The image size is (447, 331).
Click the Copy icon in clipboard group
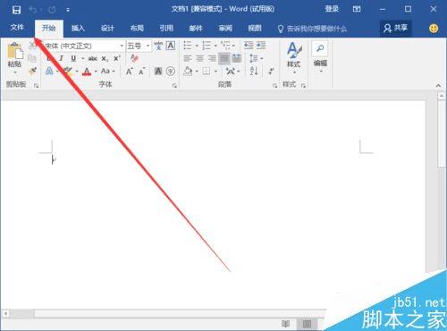(32, 58)
